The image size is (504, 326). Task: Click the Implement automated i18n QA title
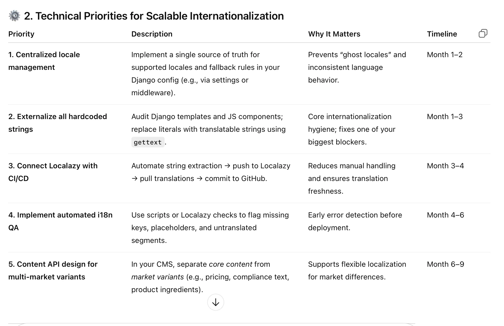60,221
